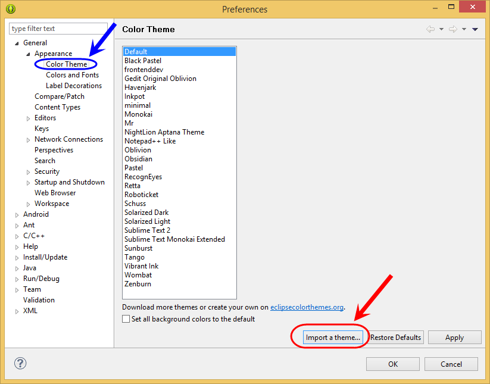
Task: Expand the Java preferences node
Action: tap(17, 269)
